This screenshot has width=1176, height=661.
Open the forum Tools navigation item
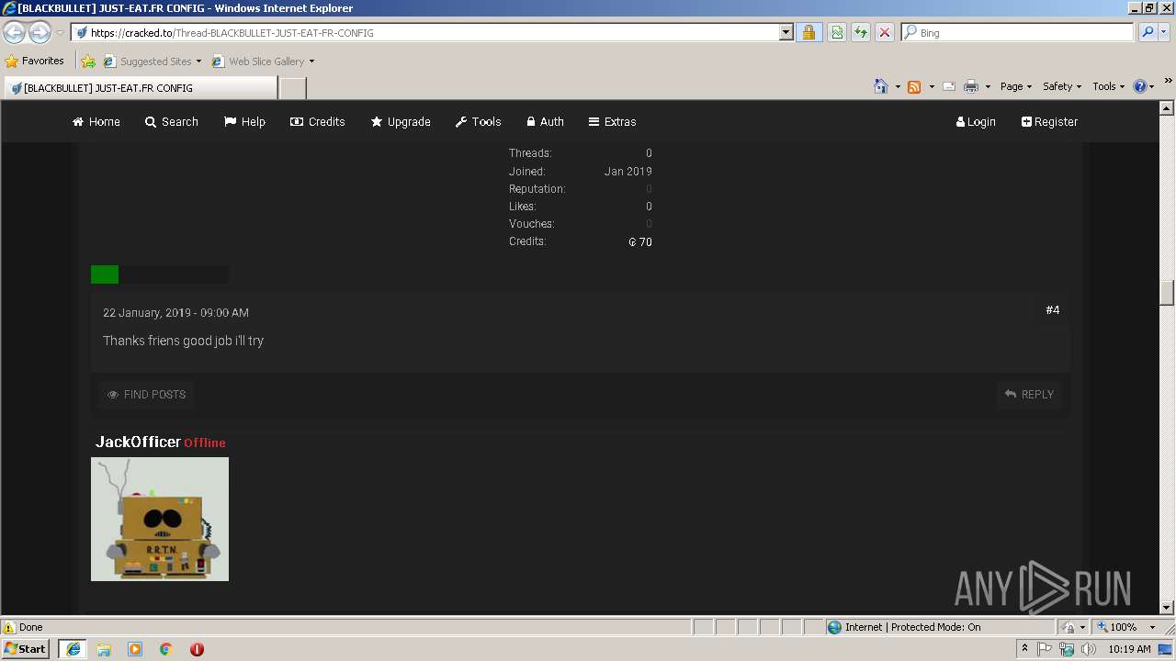[x=479, y=121]
